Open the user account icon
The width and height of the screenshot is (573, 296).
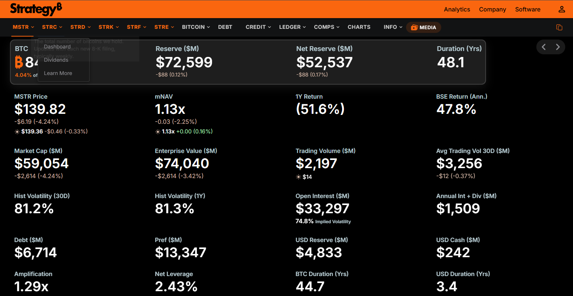click(562, 9)
